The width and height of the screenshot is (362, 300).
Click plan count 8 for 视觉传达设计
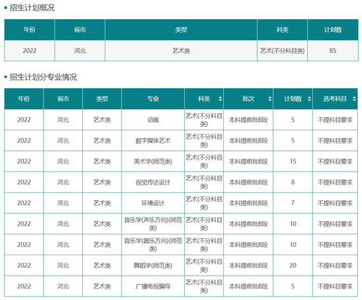click(293, 182)
